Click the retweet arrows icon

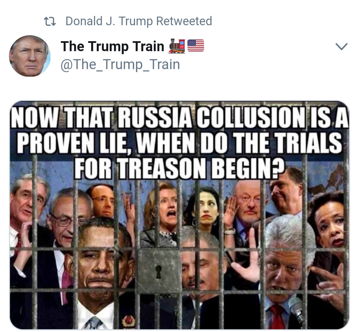click(x=50, y=21)
